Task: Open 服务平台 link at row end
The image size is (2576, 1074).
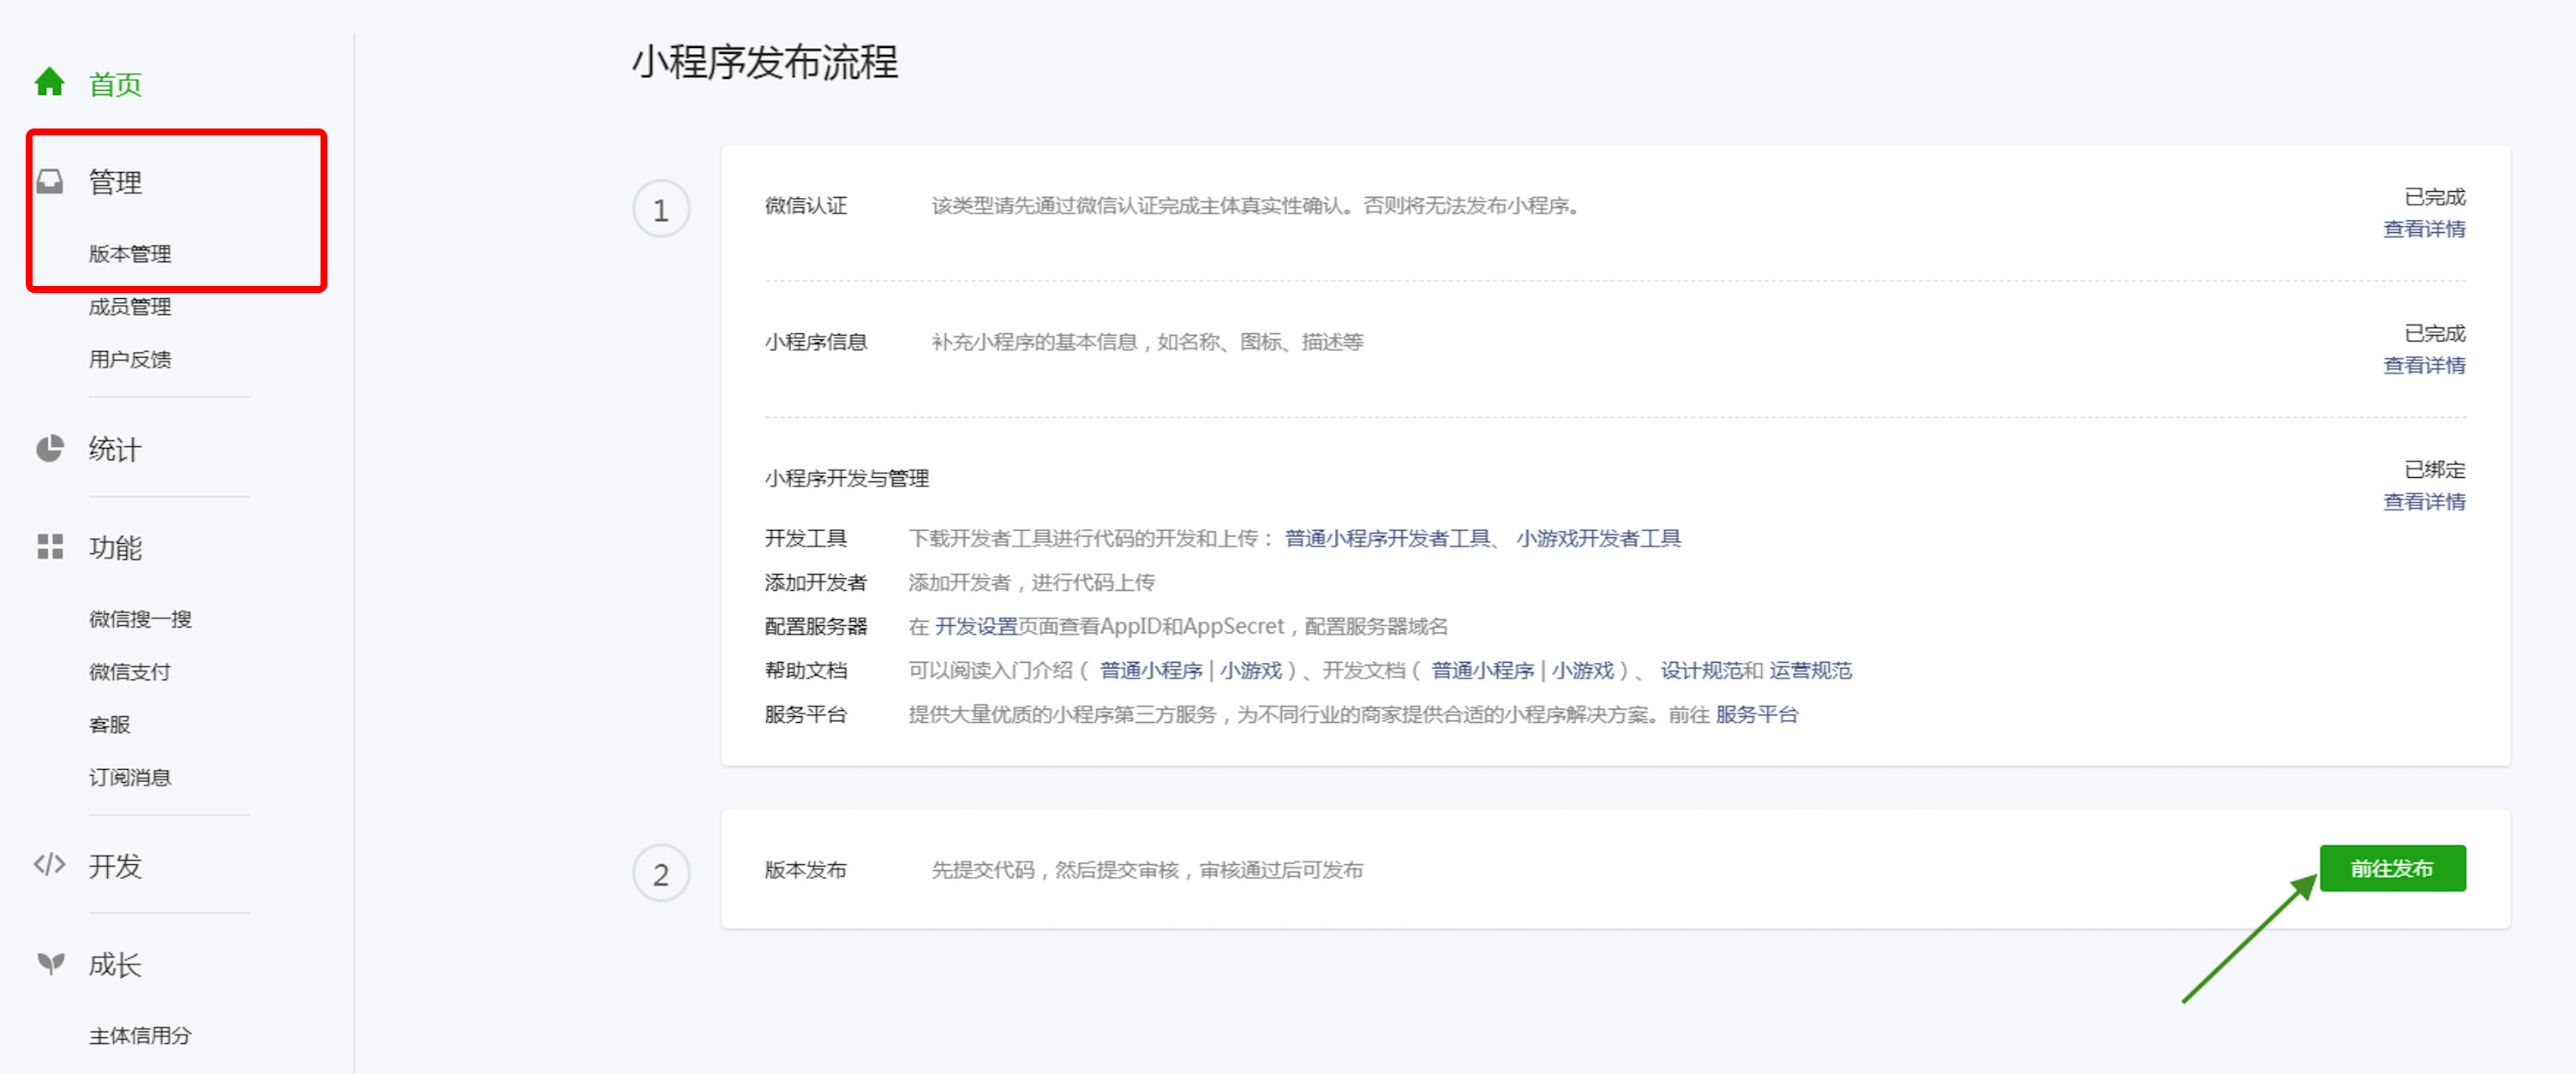Action: click(1756, 714)
